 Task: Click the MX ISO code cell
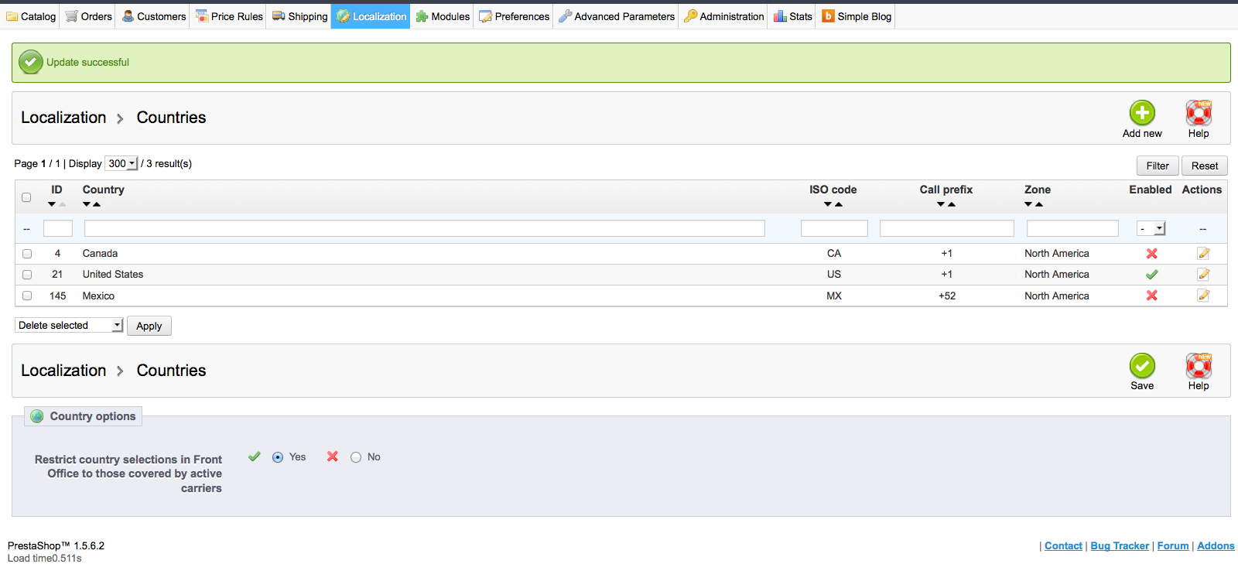pyautogui.click(x=834, y=296)
